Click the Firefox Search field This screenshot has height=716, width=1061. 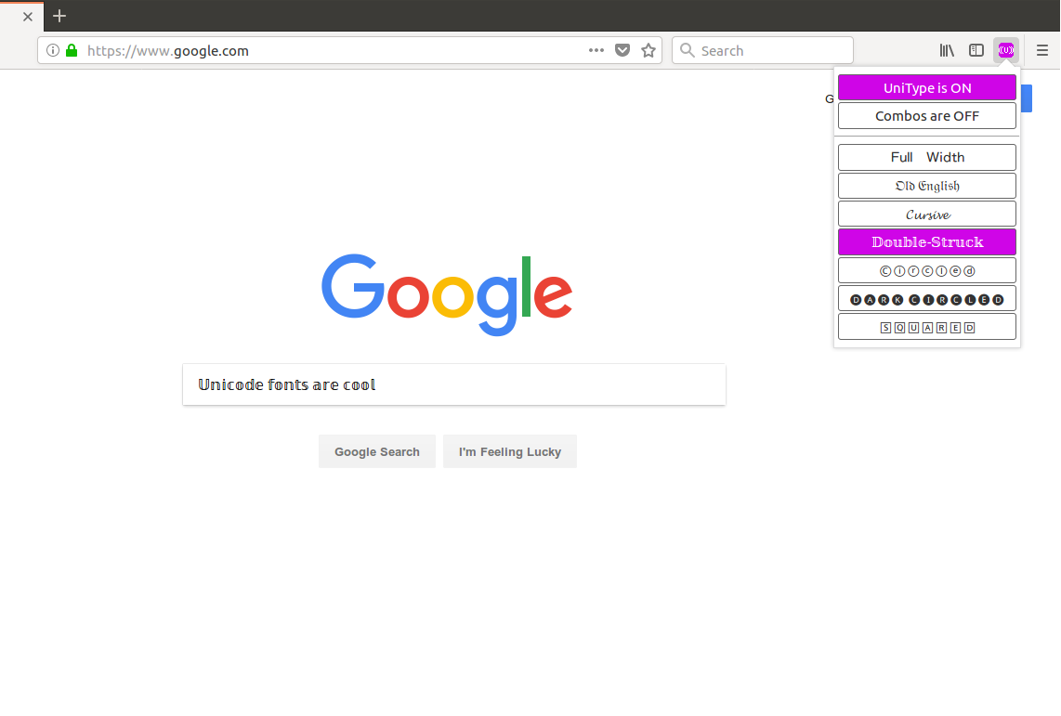tap(763, 50)
